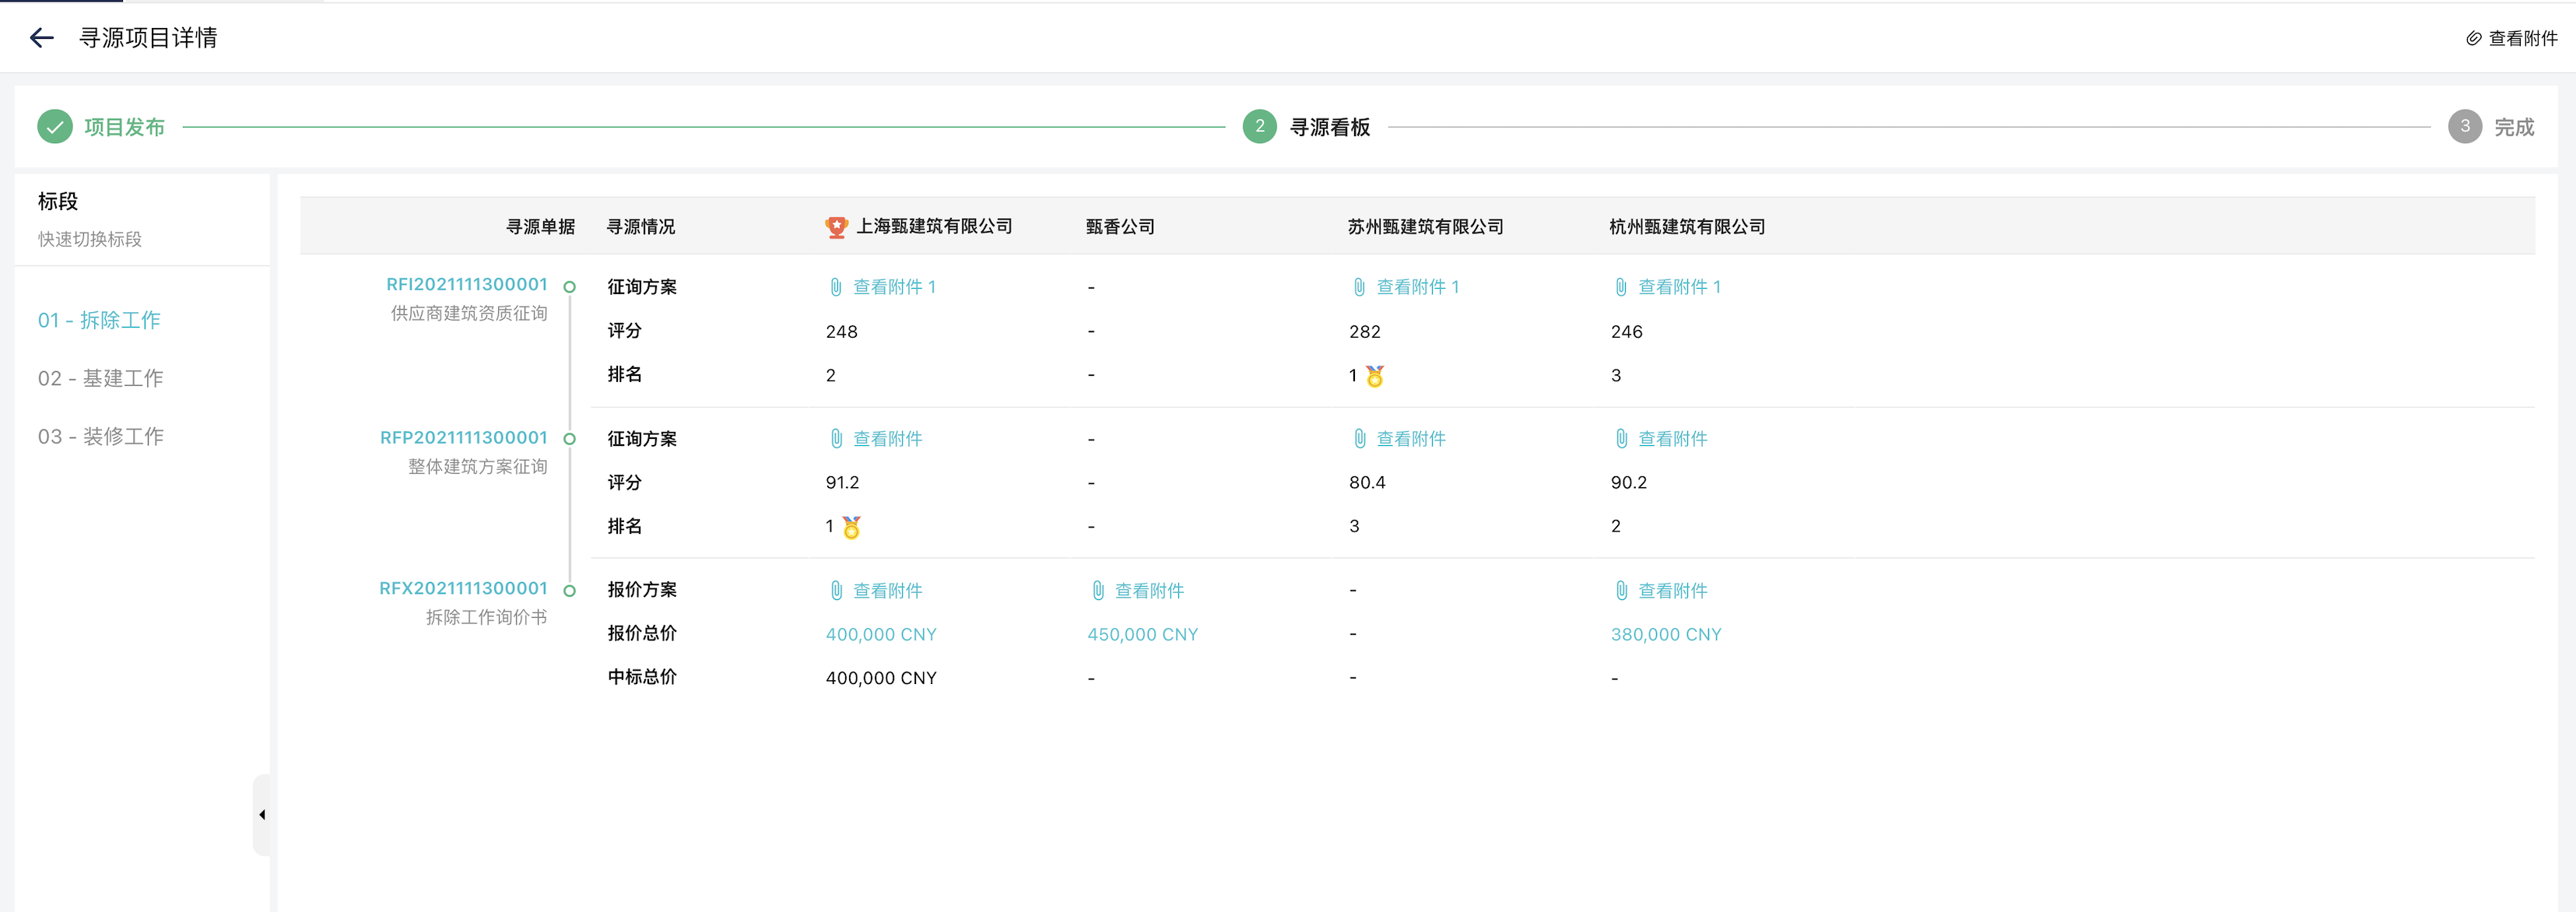Click score 80.4 cell
The image size is (2576, 912).
pyautogui.click(x=1367, y=483)
